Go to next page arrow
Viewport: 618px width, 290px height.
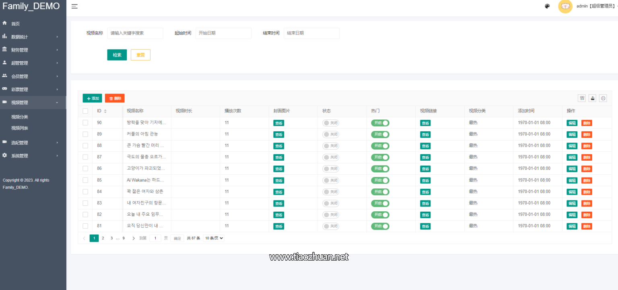[134, 238]
